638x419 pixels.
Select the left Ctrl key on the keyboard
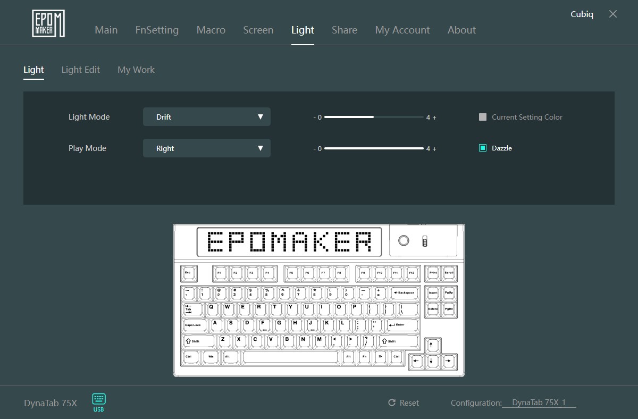pos(191,357)
